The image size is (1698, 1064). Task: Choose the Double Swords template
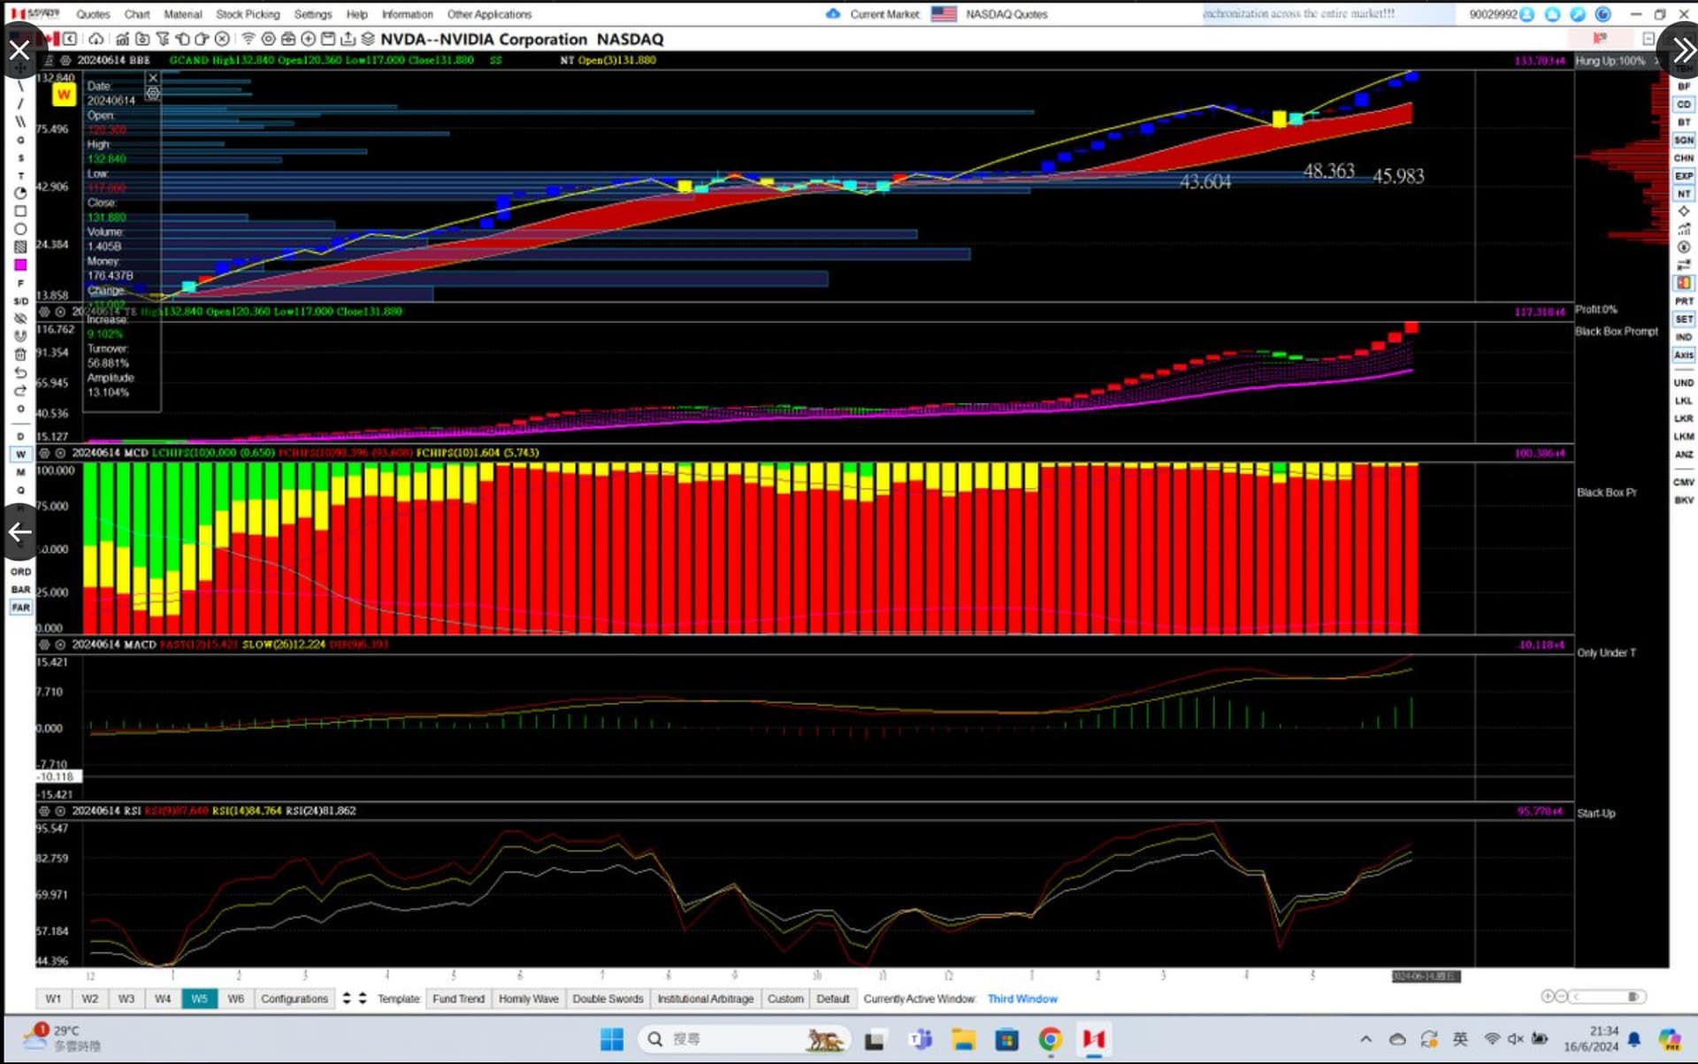pos(608,999)
